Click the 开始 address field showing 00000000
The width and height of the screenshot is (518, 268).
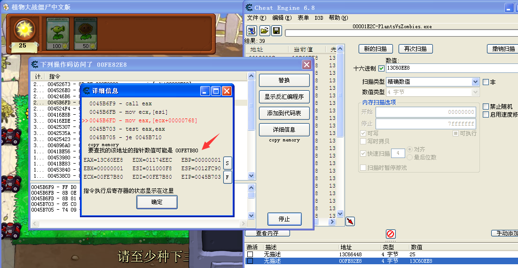tap(425, 112)
